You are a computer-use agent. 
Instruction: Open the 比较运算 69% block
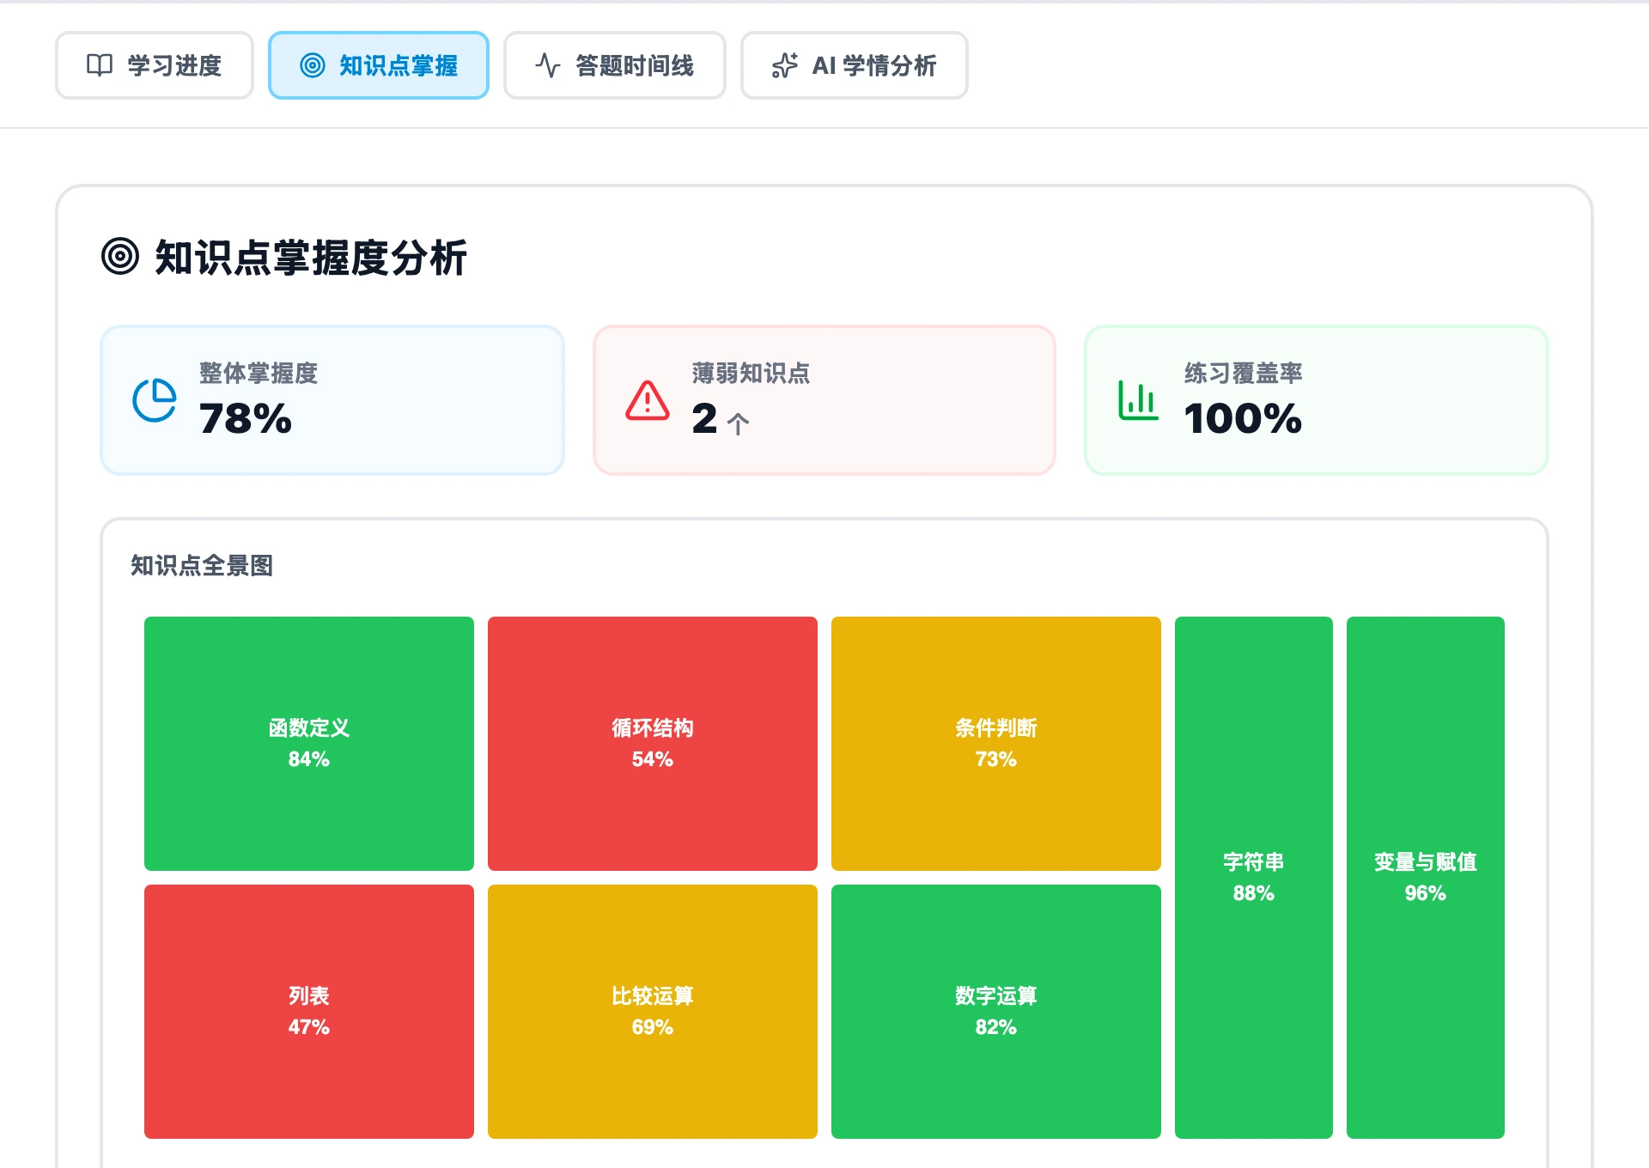[653, 1012]
